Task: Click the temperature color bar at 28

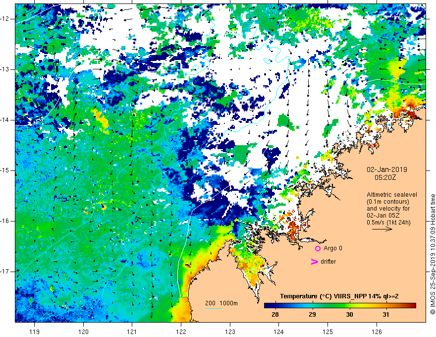Action: [x=275, y=306]
